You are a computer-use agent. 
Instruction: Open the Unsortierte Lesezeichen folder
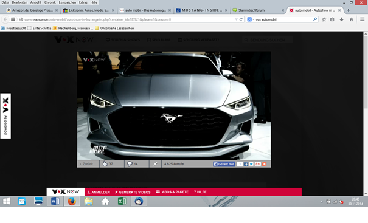pyautogui.click(x=114, y=28)
